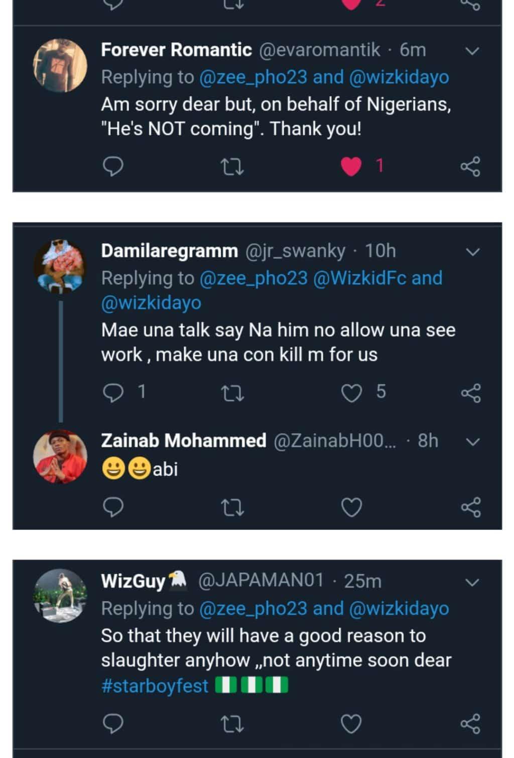The image size is (514, 758).
Task: Reply to Damilaregramm's tweet
Action: 113,392
